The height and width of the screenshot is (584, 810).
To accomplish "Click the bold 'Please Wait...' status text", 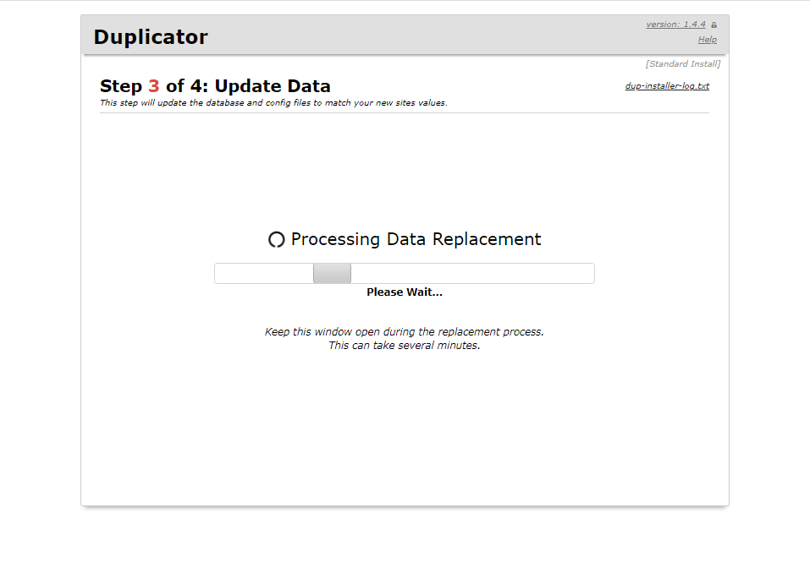I will point(404,292).
